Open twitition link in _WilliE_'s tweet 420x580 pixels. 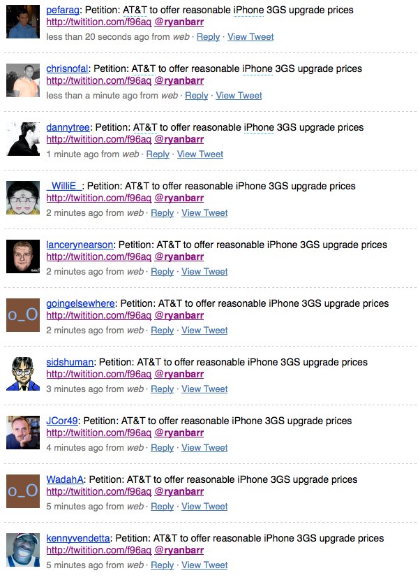99,198
